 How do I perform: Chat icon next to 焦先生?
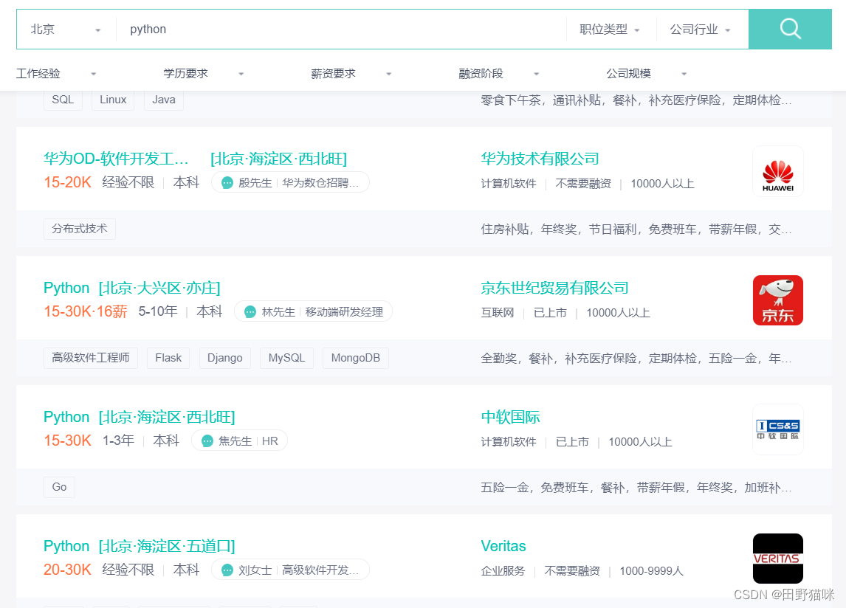click(207, 441)
